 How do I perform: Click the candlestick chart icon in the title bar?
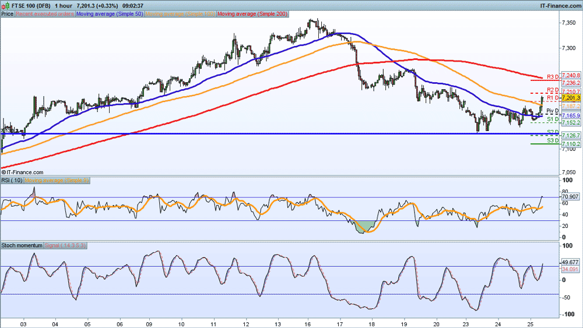(5, 6)
